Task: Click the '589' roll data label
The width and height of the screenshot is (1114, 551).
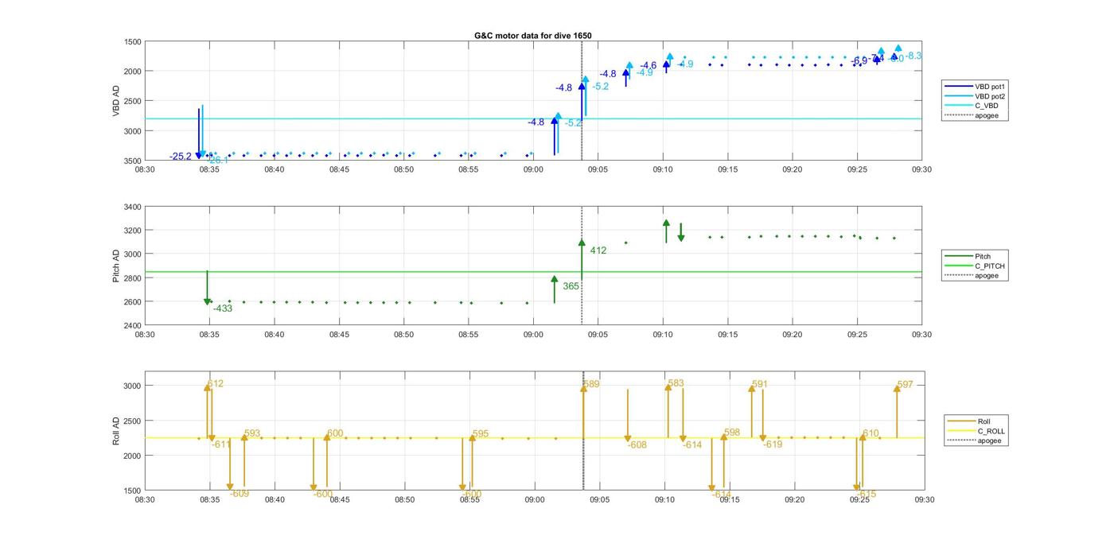Action: [x=591, y=384]
